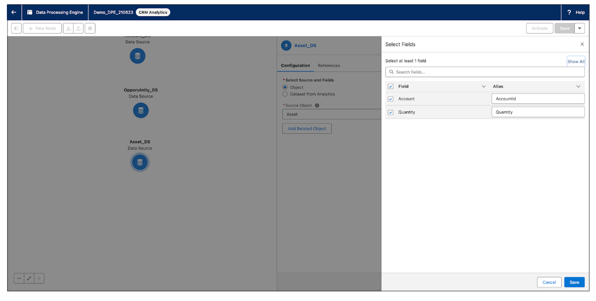Click the Opporutnity_DS node label
The width and height of the screenshot is (596, 301).
click(141, 90)
